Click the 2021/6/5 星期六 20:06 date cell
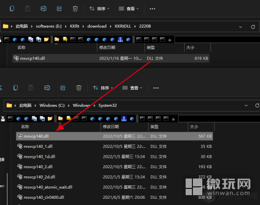 point(124,197)
